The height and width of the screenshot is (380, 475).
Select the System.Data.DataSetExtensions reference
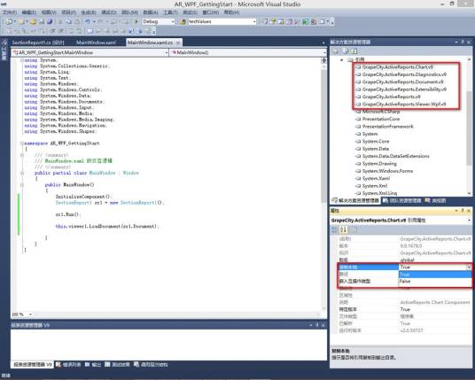[x=395, y=156]
